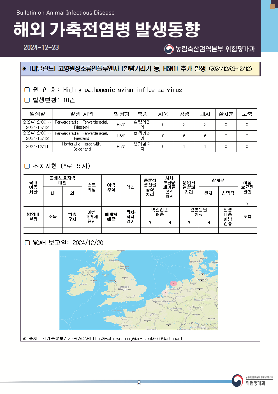Click the 동물성 생산물 공식 처리 header

point(150,187)
